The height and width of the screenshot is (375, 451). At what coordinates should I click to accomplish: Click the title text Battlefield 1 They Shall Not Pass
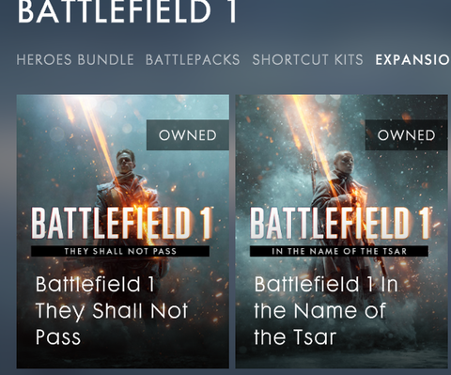tap(112, 310)
